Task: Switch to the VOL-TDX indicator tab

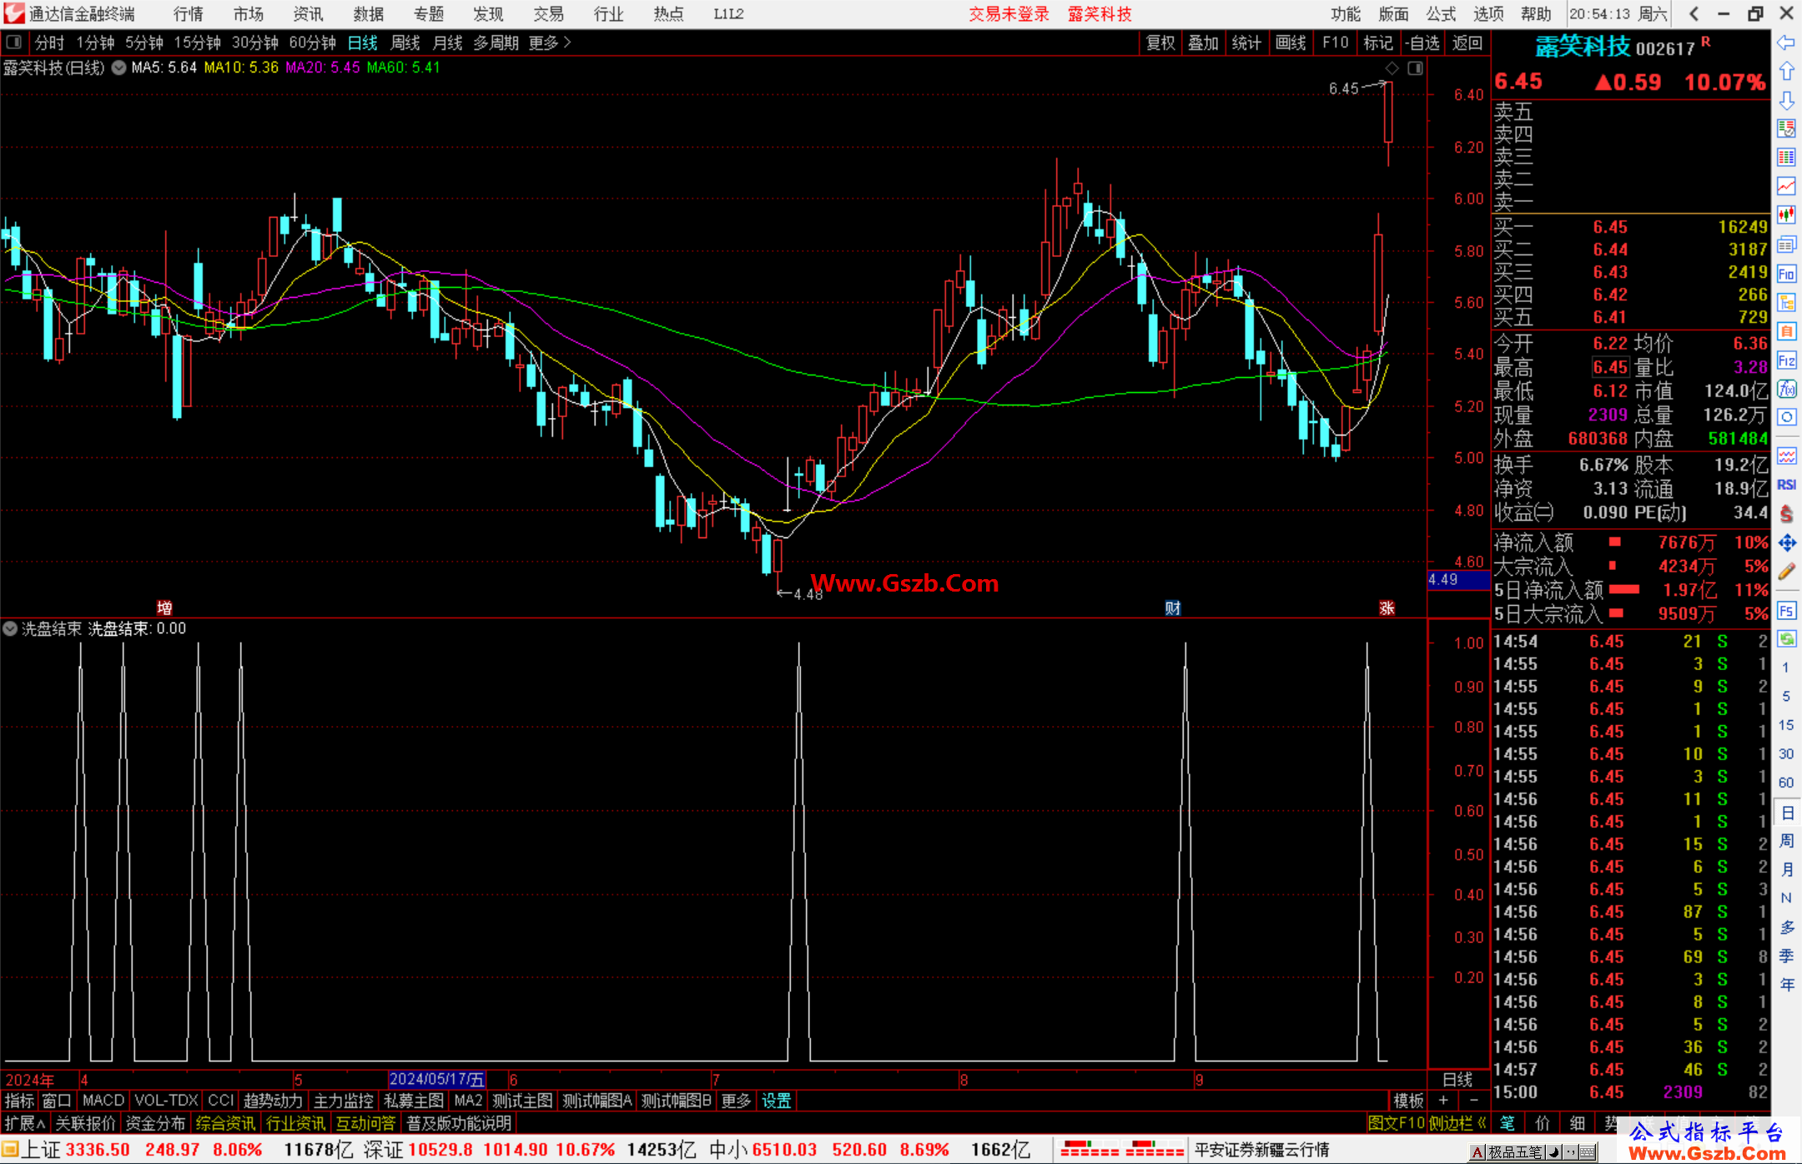Action: (x=166, y=1101)
